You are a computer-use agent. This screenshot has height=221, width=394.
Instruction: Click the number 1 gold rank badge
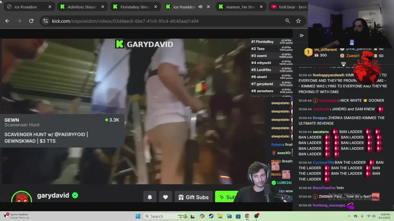308,52
